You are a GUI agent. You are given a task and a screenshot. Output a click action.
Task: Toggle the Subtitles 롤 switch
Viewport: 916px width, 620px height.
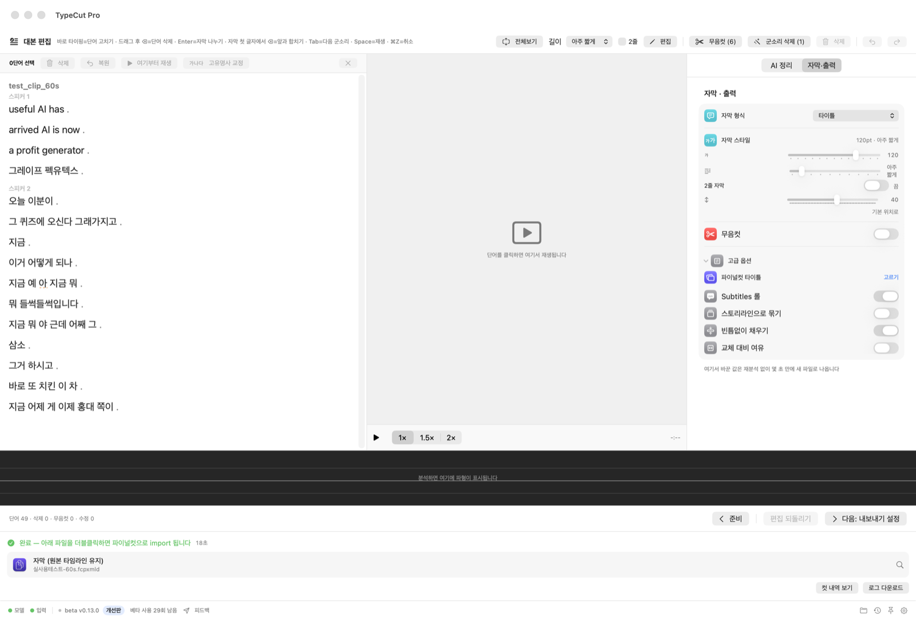[x=886, y=297]
